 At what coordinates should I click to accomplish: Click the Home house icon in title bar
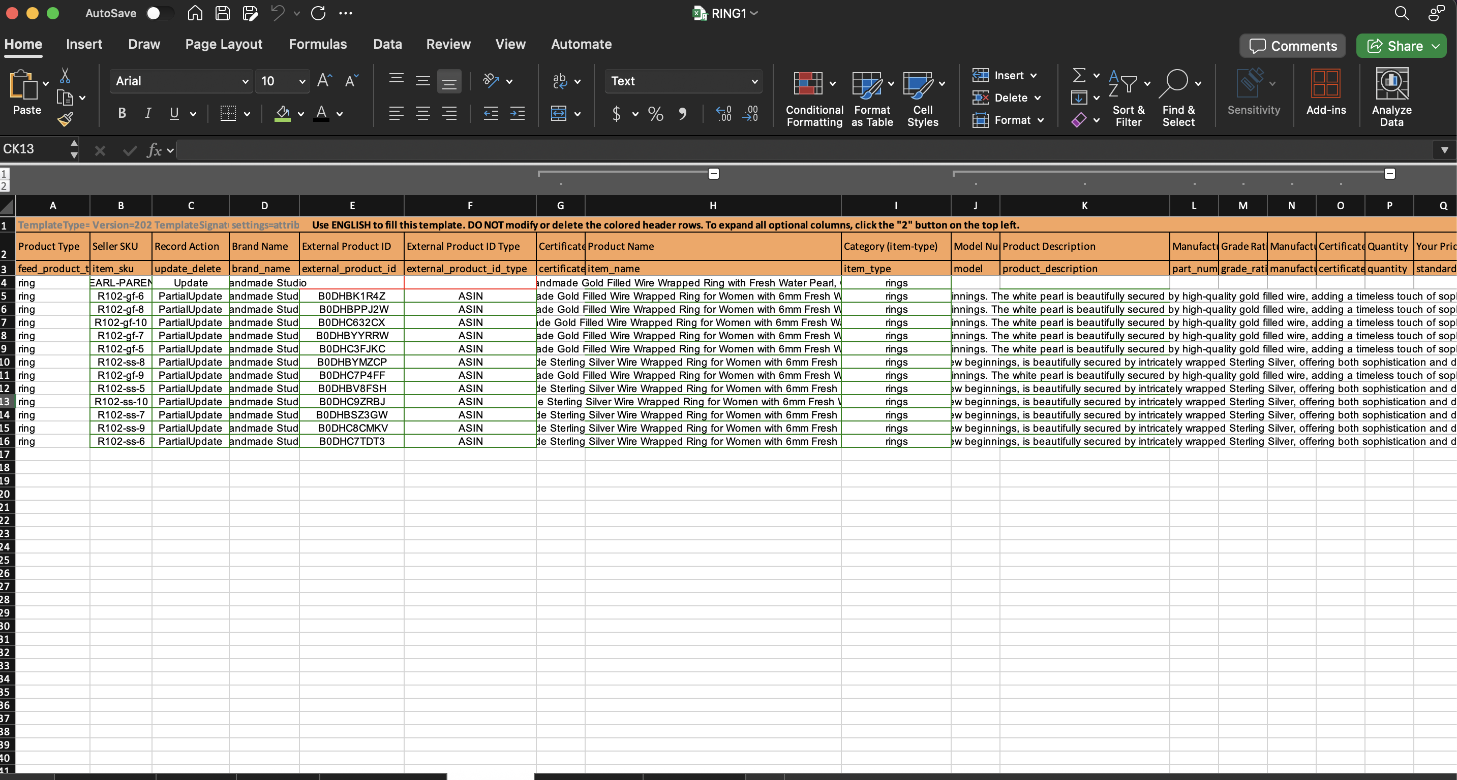pos(195,13)
